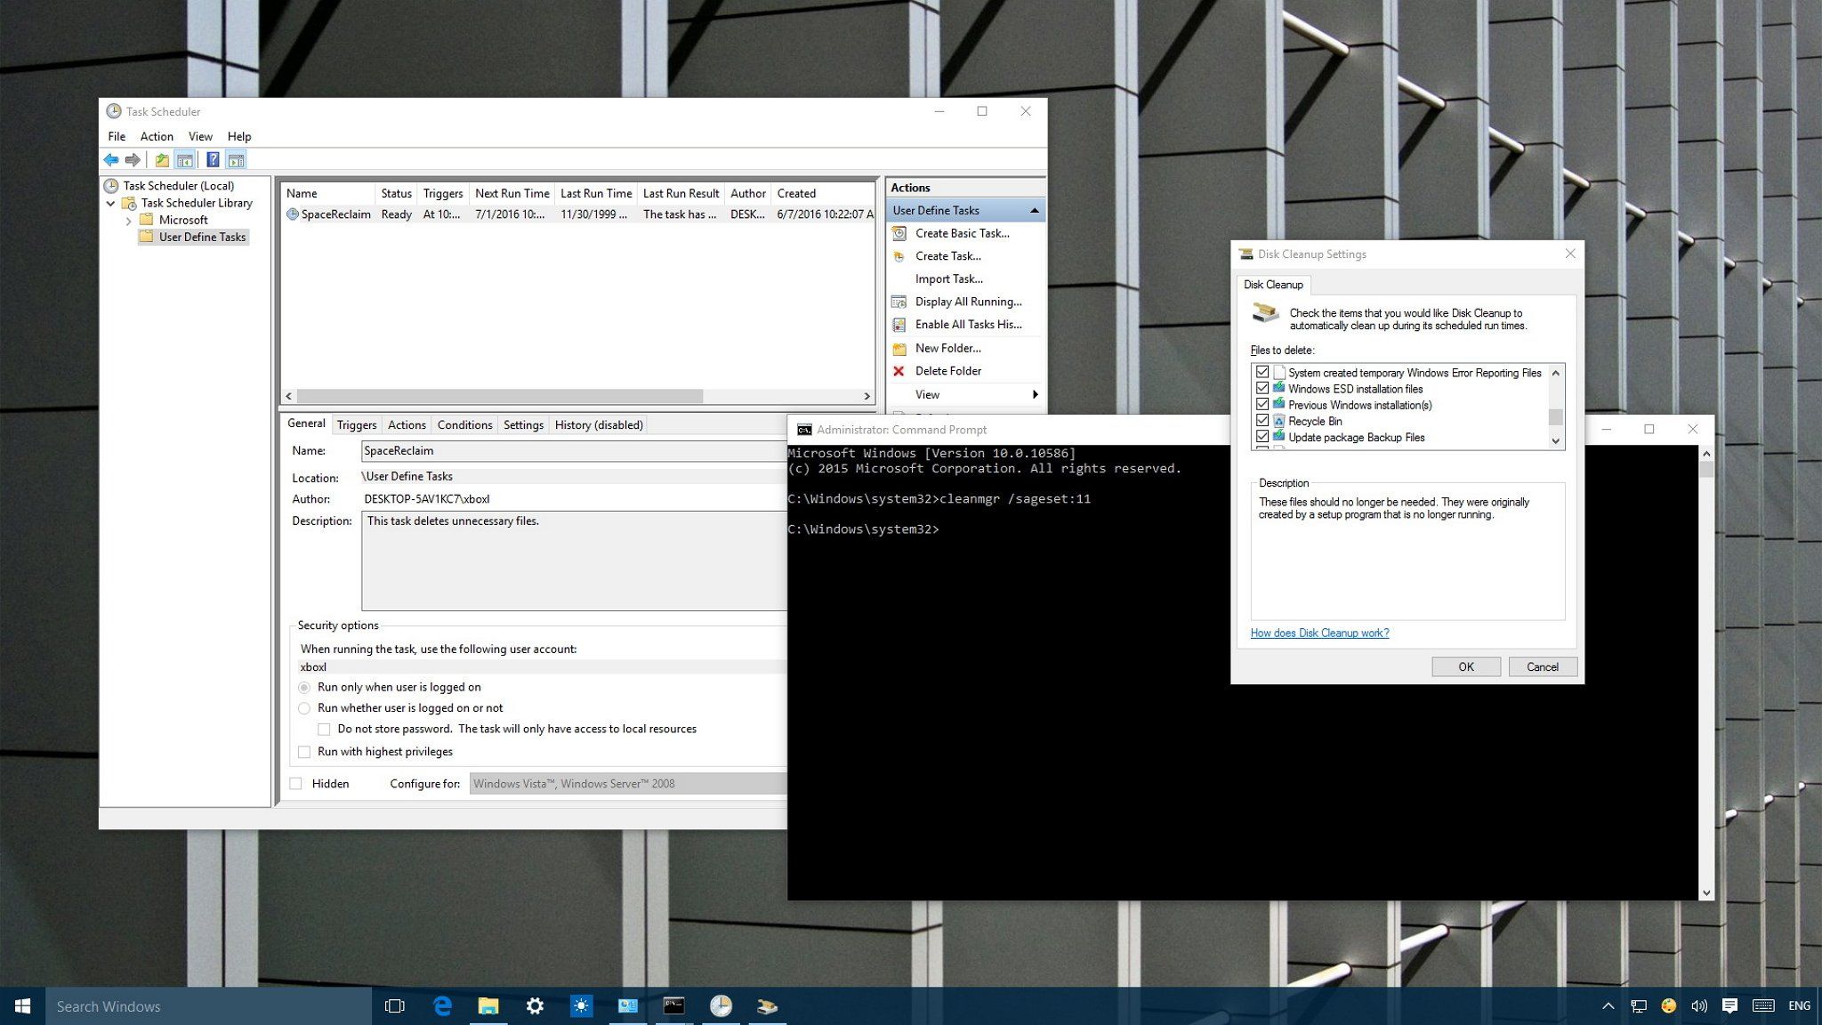The width and height of the screenshot is (1822, 1025).
Task: Click the Create Basic Task action icon
Action: (899, 233)
